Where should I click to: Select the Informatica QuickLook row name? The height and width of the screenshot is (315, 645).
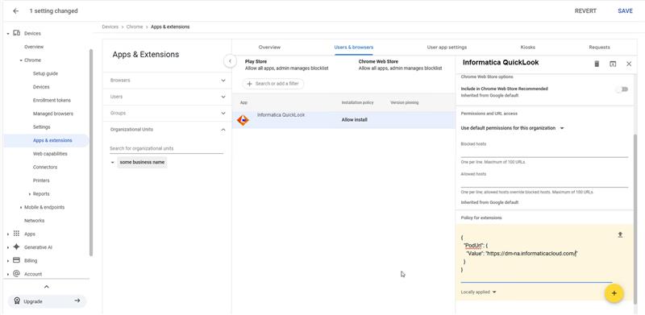coord(281,115)
